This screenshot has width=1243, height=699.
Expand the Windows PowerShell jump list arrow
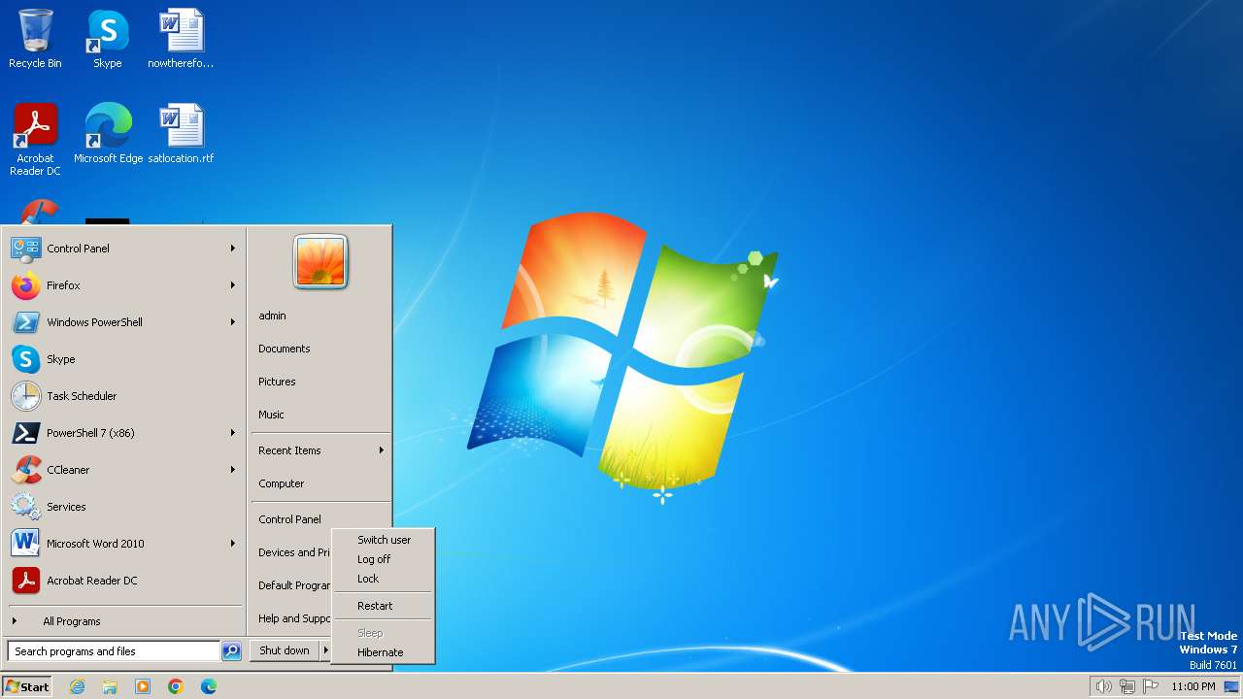point(233,322)
